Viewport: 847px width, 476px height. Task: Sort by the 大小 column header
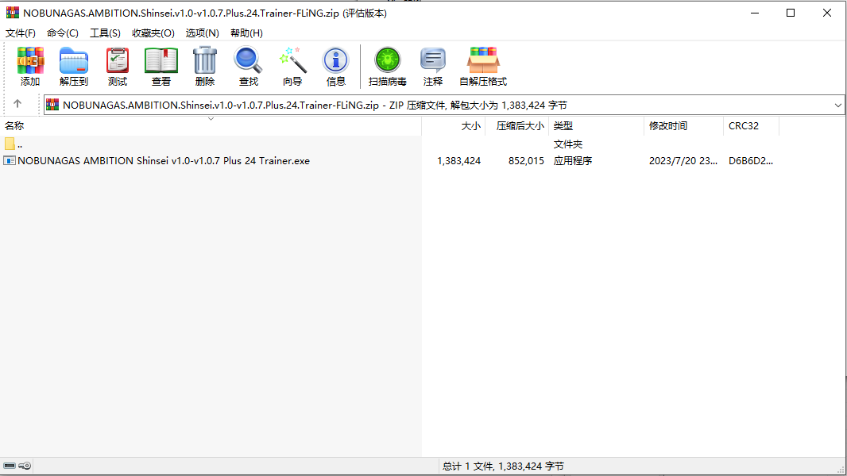coord(454,125)
